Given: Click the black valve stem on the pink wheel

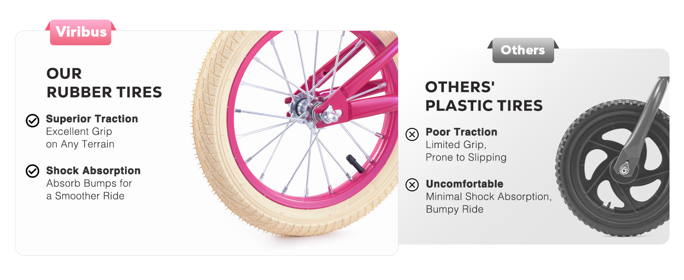Looking at the screenshot, I should pyautogui.click(x=354, y=165).
